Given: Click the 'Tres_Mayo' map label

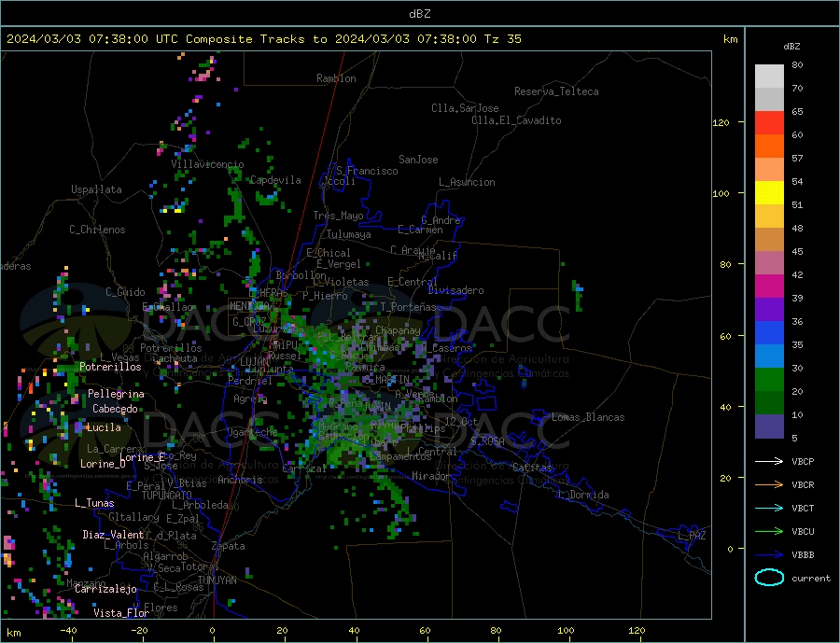Looking at the screenshot, I should click(338, 216).
